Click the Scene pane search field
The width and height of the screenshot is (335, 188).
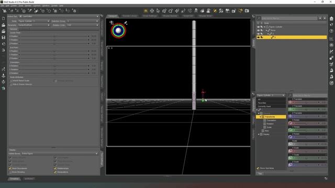click(289, 18)
